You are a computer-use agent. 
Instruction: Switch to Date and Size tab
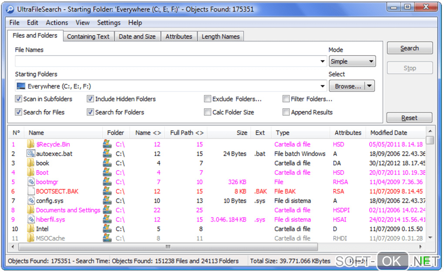(137, 37)
